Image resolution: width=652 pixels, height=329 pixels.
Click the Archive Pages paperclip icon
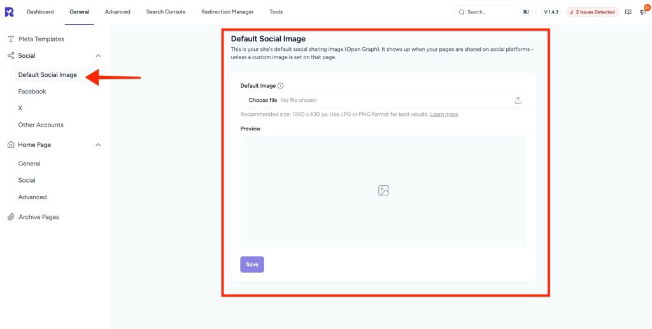11,217
